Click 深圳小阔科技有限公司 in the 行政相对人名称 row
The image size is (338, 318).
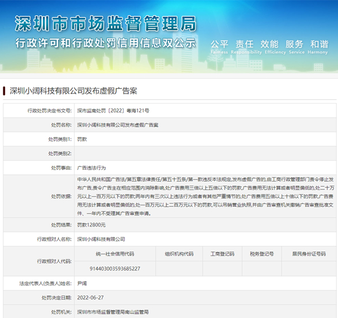[101, 239]
